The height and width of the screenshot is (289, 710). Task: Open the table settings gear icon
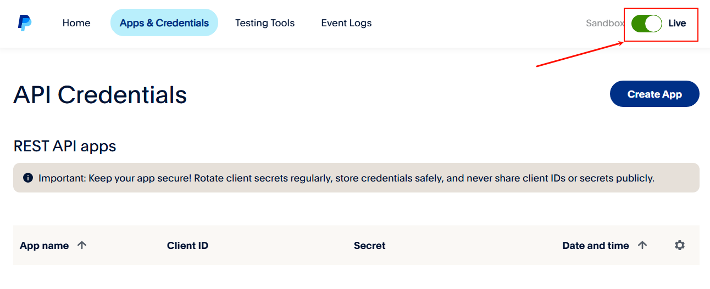tap(680, 245)
